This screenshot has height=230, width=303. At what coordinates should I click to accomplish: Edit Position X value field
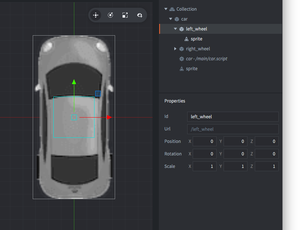[x=204, y=141]
